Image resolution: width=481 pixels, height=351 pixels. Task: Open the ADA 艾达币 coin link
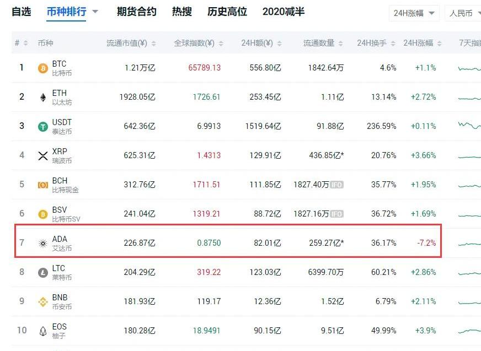tap(62, 244)
